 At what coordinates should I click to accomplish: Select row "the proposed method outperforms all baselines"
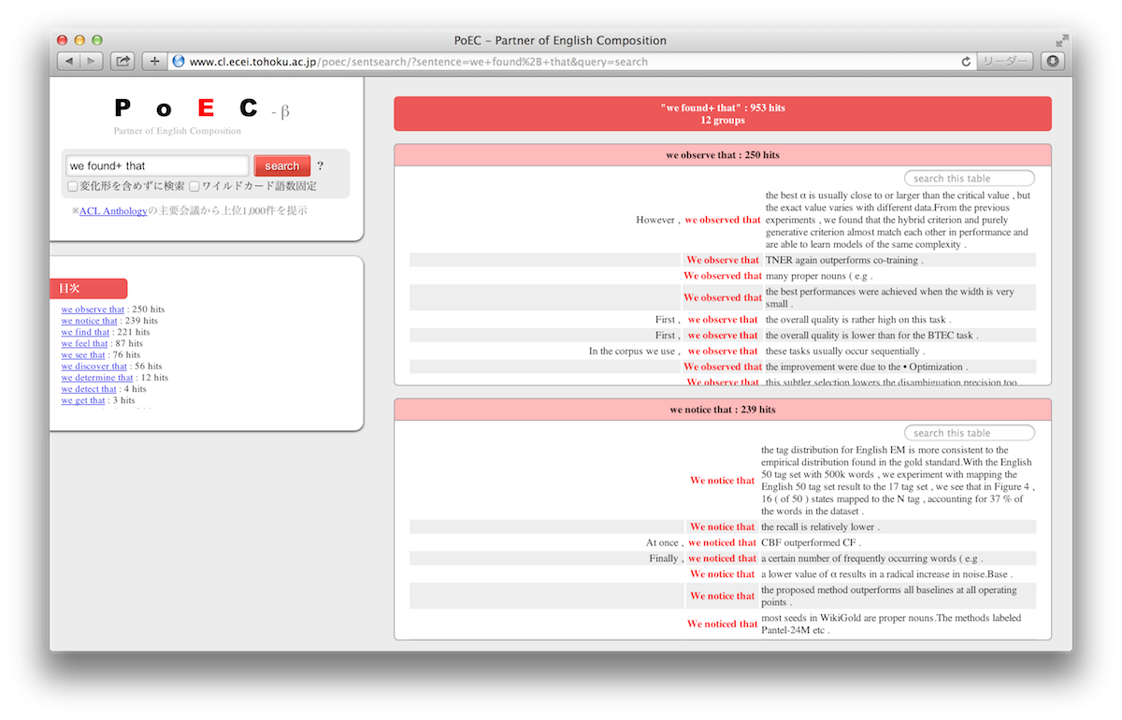[x=723, y=596]
